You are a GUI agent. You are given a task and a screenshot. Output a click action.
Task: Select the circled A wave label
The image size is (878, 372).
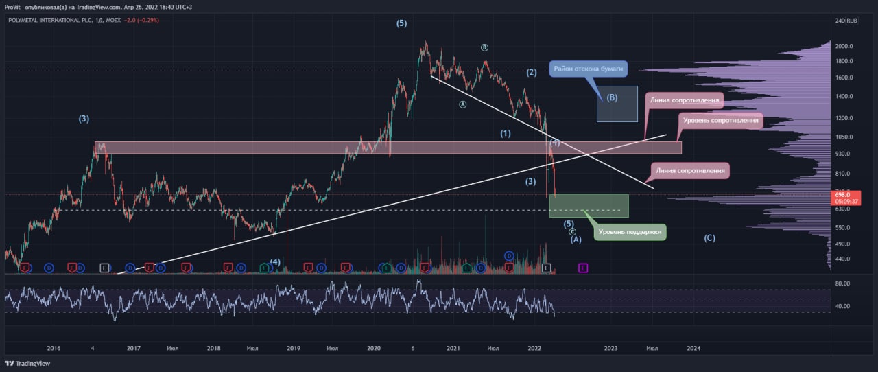462,104
